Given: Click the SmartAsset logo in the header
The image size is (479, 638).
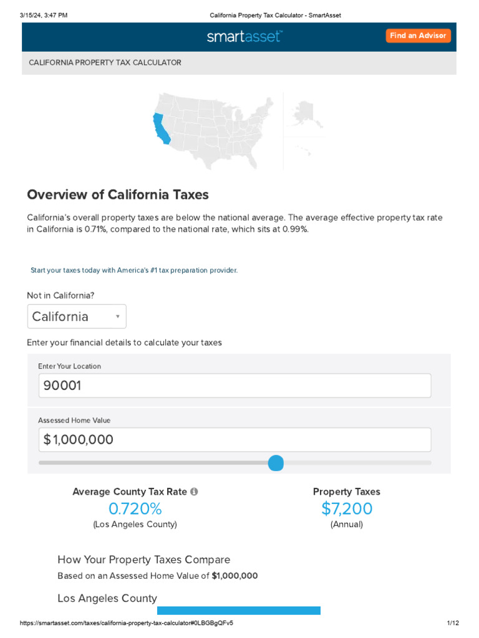Looking at the screenshot, I should 244,37.
